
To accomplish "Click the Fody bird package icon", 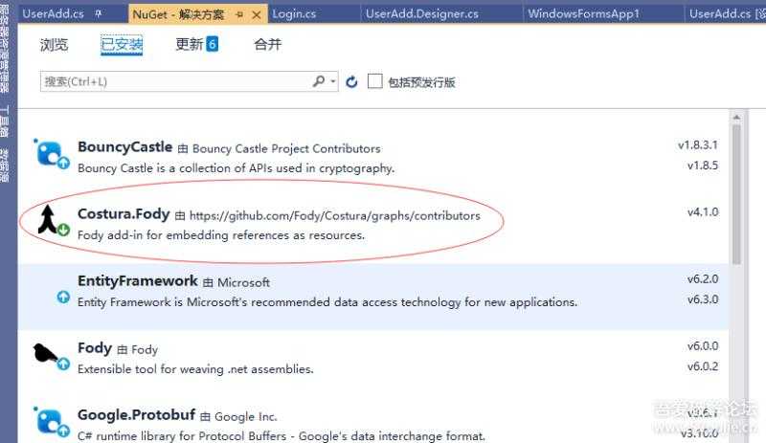I will tap(51, 356).
